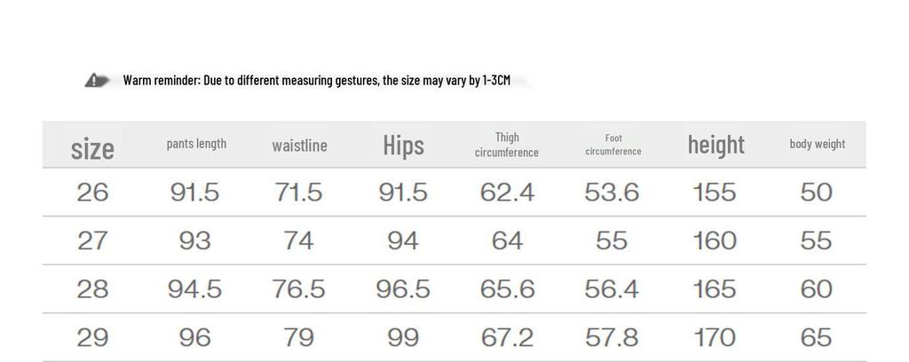909x362 pixels.
Task: Click the 71.5 waistline value
Action: (299, 193)
